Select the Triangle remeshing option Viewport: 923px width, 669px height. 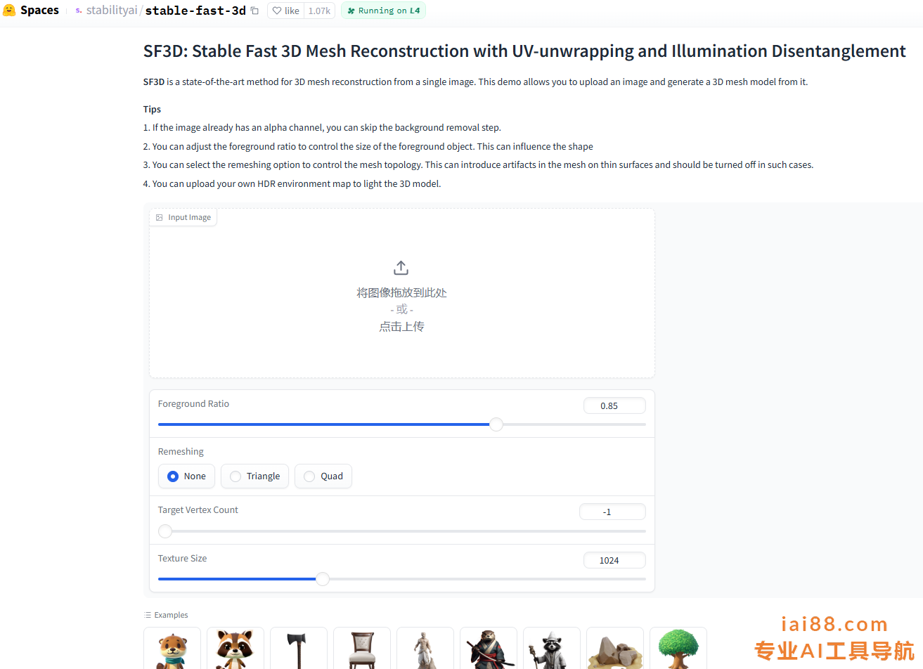pyautogui.click(x=254, y=476)
